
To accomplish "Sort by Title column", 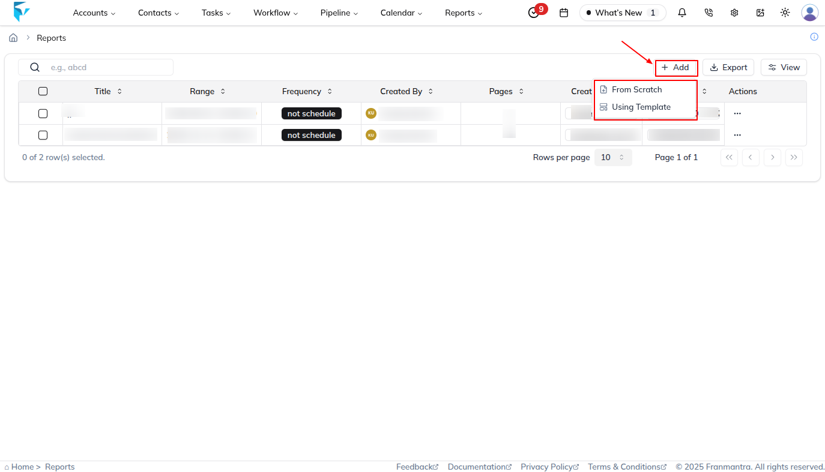I will 108,91.
